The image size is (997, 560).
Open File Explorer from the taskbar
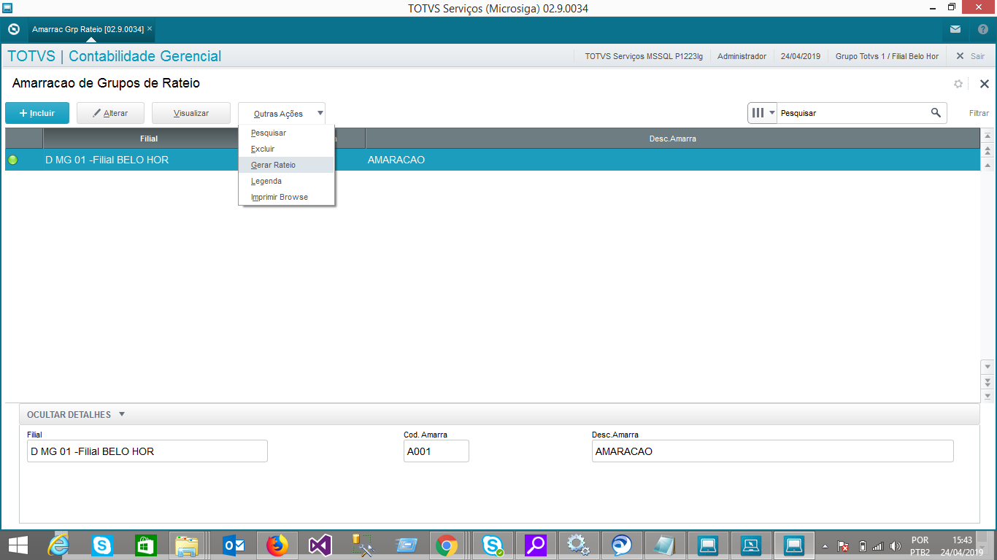(188, 545)
